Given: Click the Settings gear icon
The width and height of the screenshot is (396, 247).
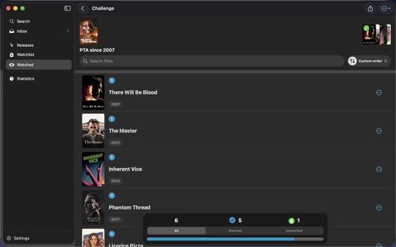Looking at the screenshot, I should coord(9,238).
